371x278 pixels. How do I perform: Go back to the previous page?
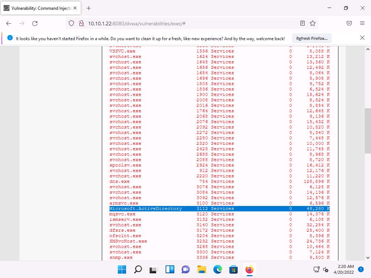click(x=9, y=24)
